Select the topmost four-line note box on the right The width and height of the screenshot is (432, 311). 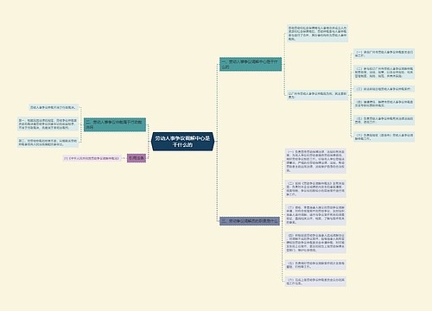tap(318, 33)
